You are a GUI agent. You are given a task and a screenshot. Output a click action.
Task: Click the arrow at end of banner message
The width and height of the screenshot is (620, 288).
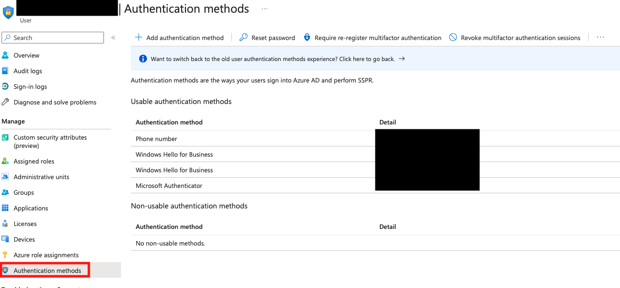(x=402, y=59)
